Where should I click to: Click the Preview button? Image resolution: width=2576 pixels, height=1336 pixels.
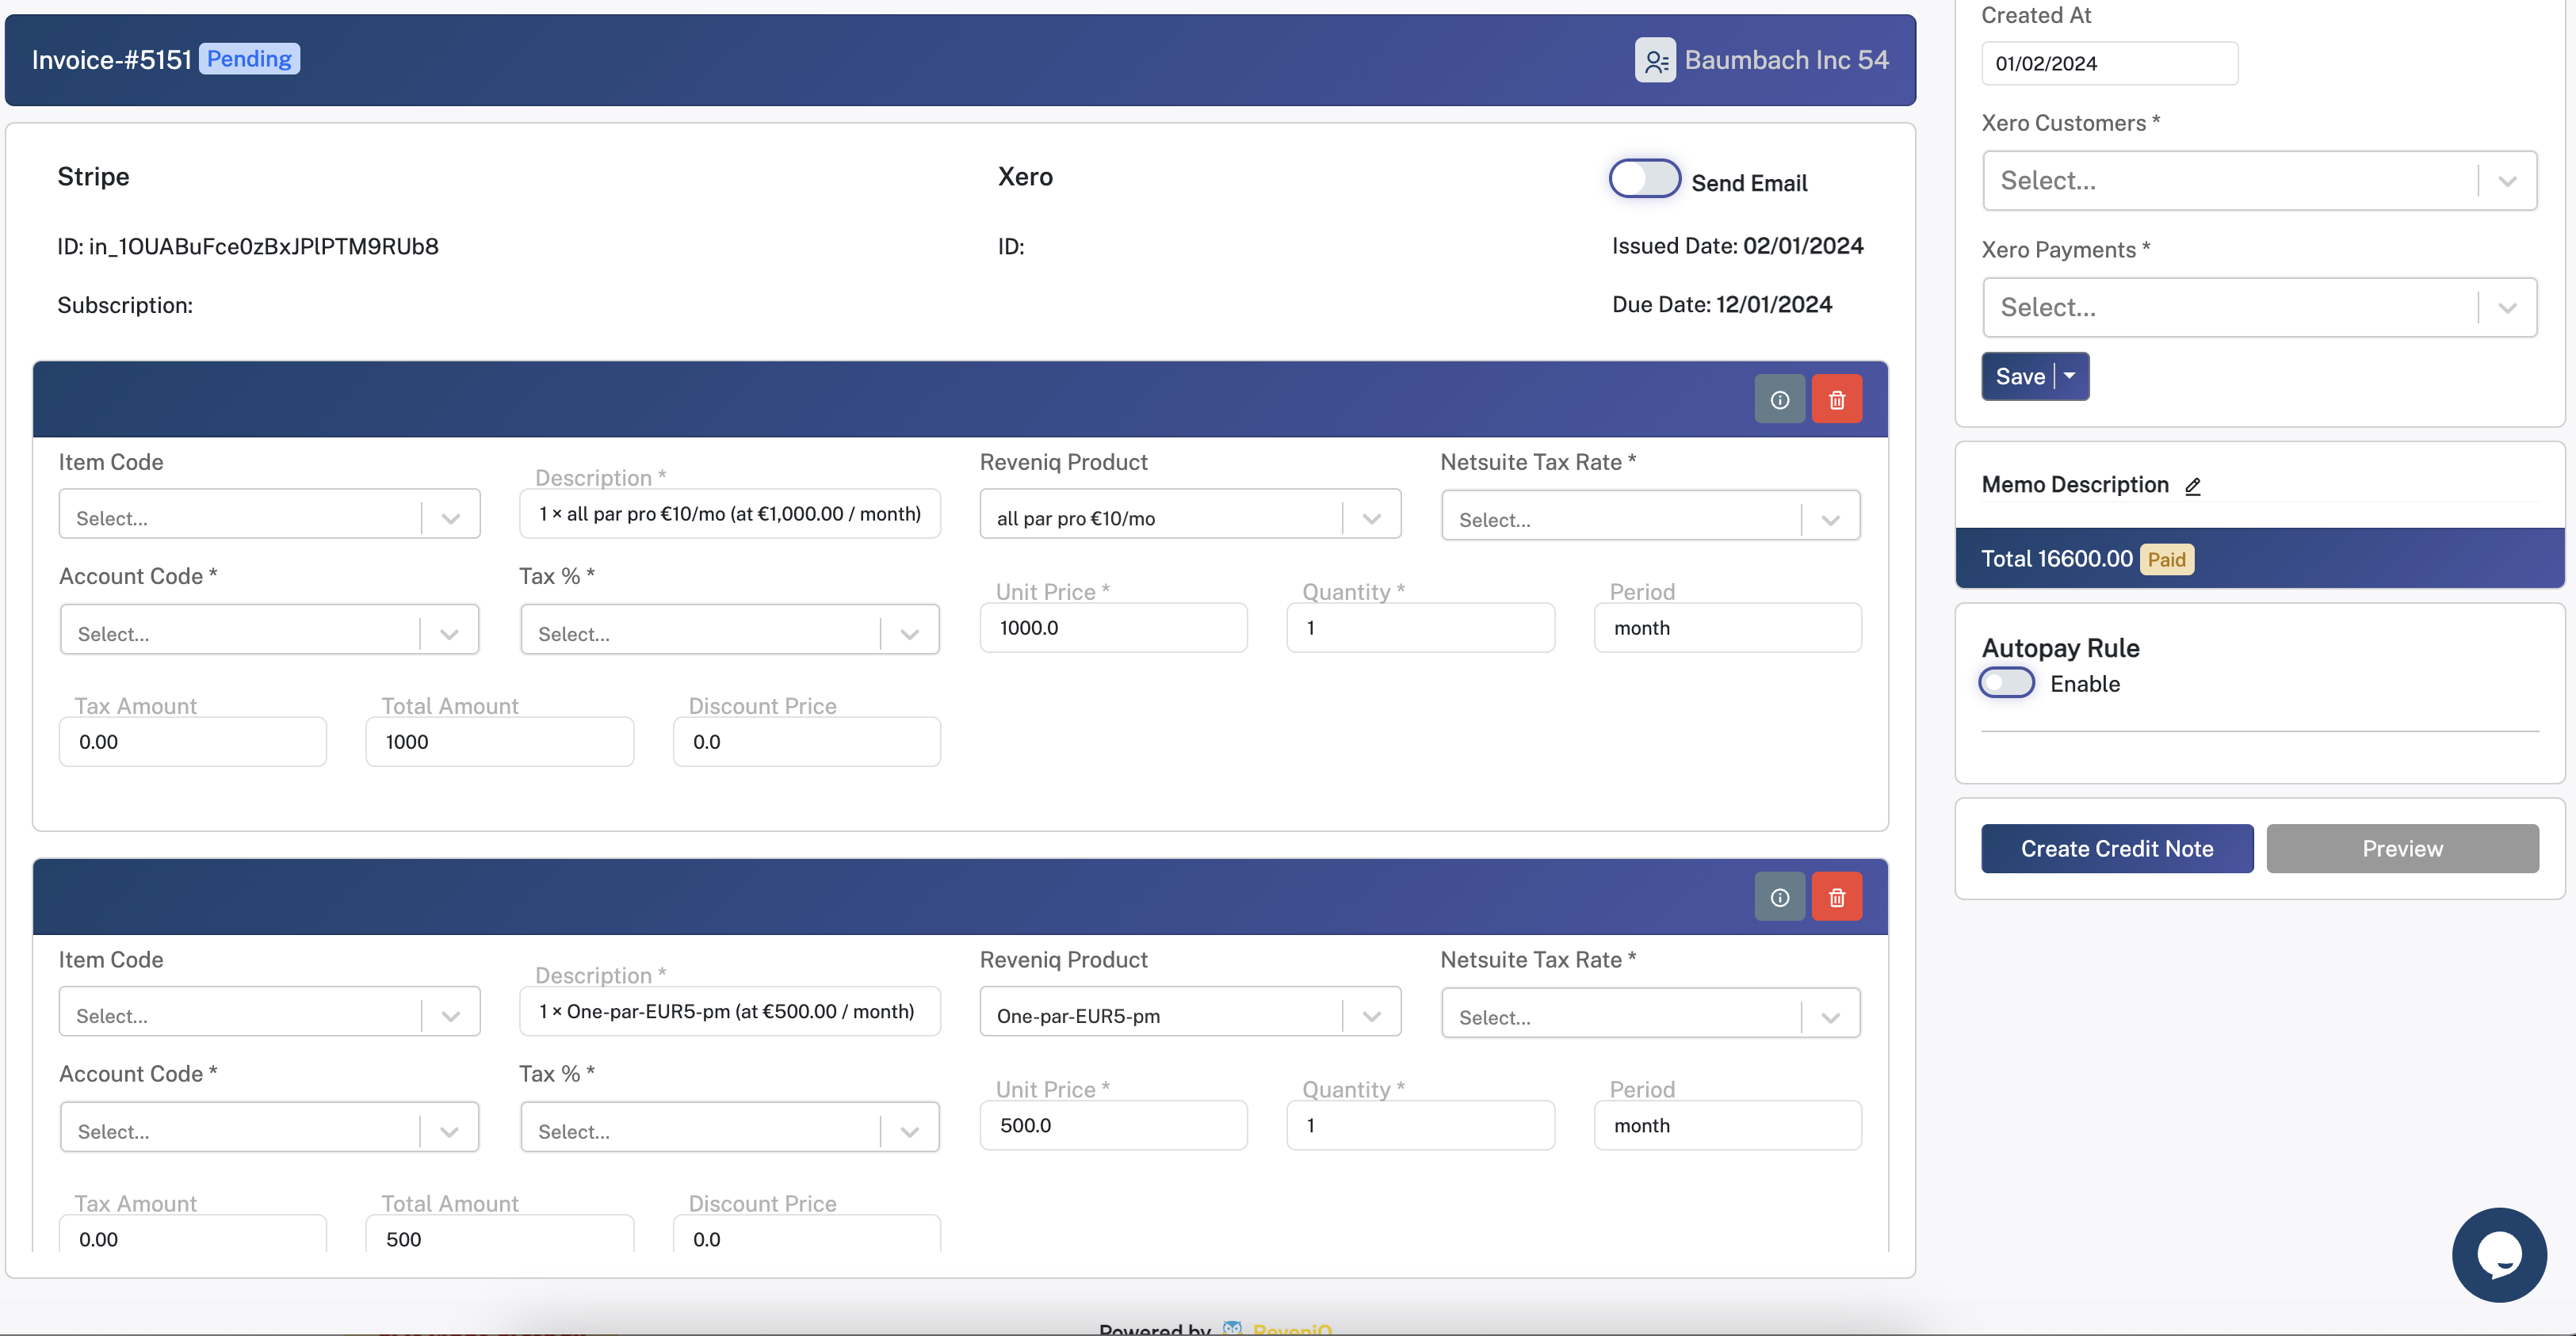pos(2403,848)
